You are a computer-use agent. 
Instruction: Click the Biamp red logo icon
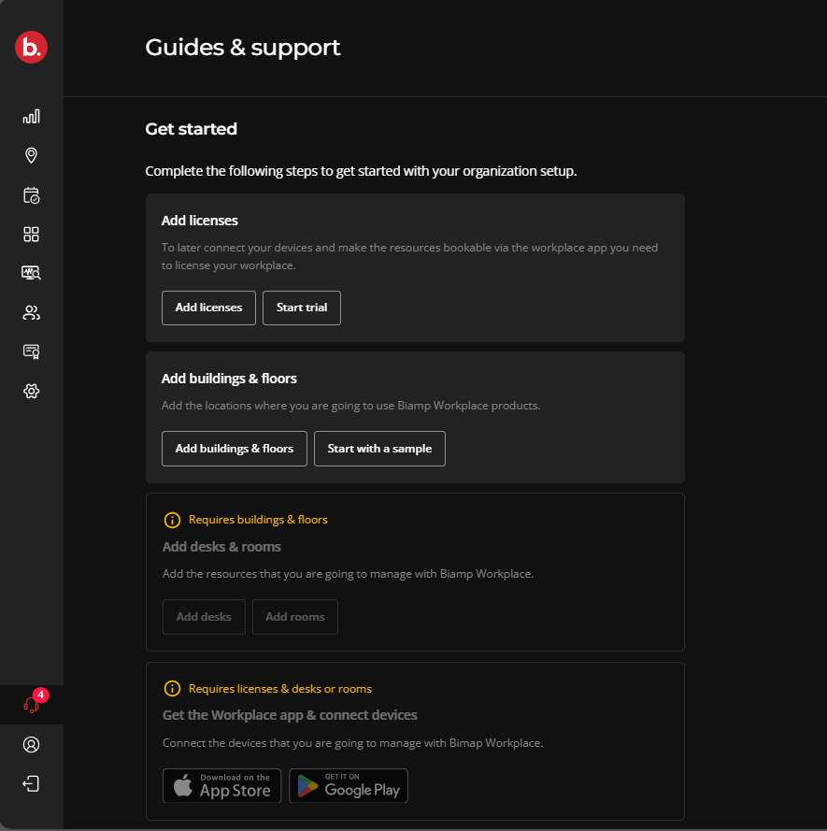pos(31,47)
